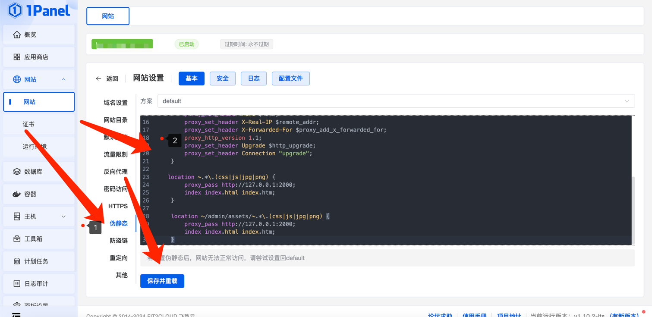Click the 日志审计 log audit icon
This screenshot has height=317, width=652.
(17, 284)
